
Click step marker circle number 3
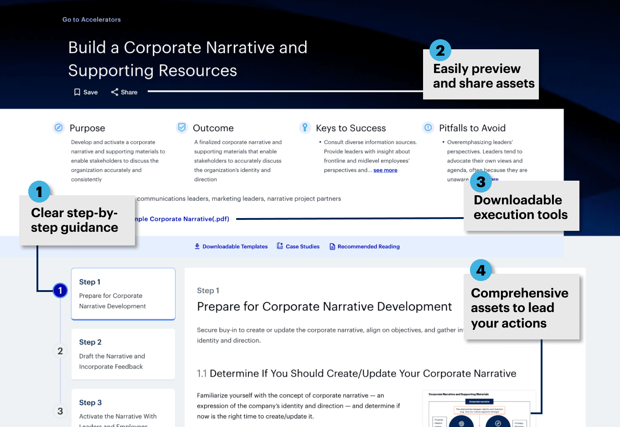(60, 411)
